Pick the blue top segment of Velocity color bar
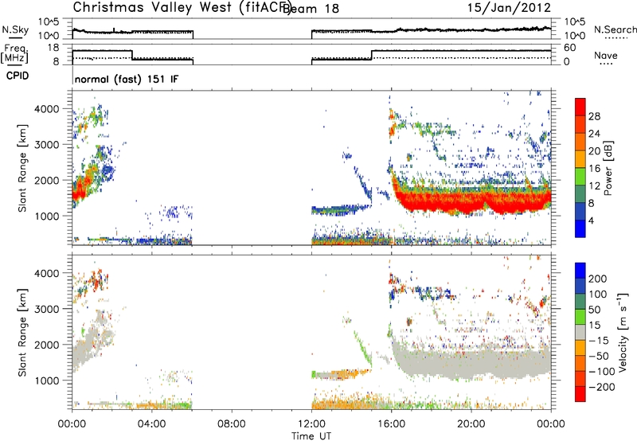 (580, 271)
